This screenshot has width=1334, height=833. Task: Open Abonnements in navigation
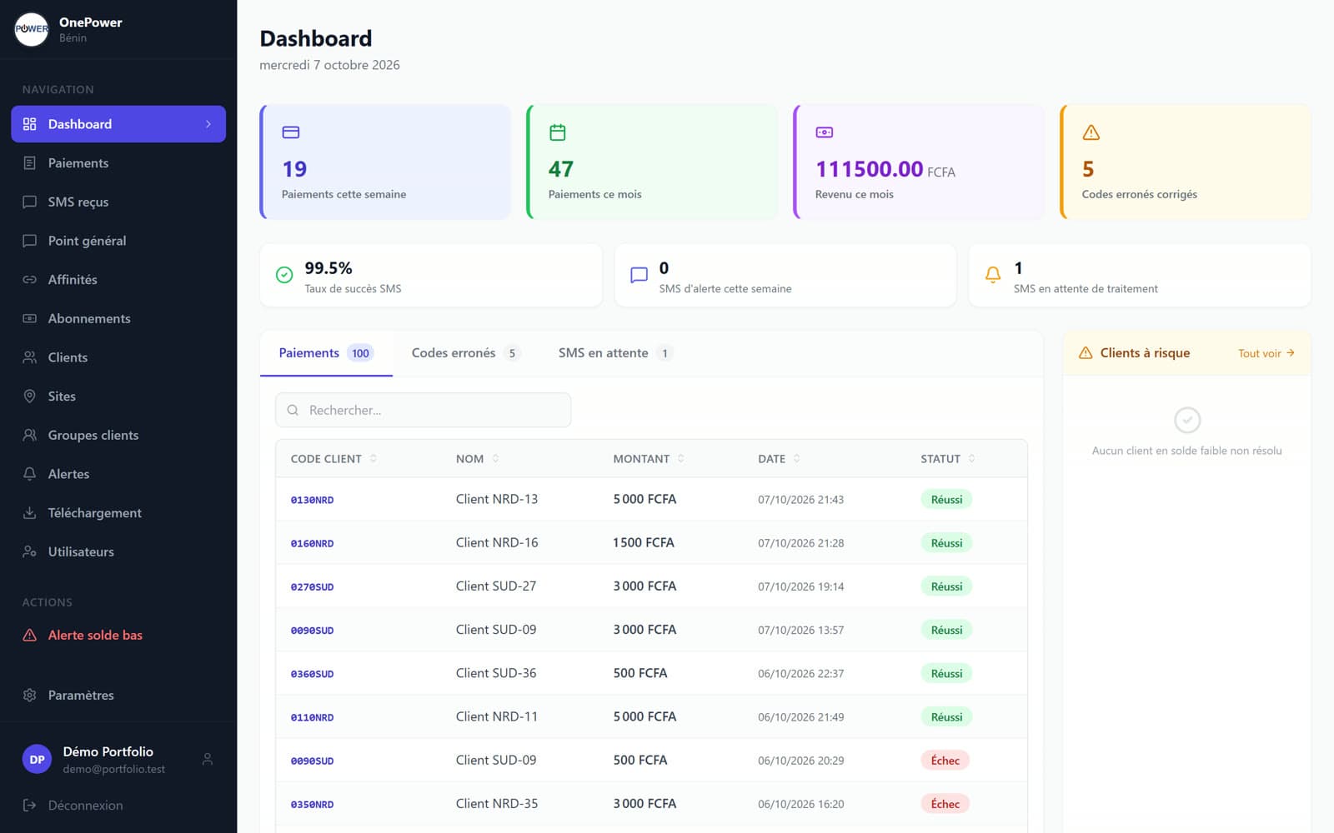click(x=118, y=318)
